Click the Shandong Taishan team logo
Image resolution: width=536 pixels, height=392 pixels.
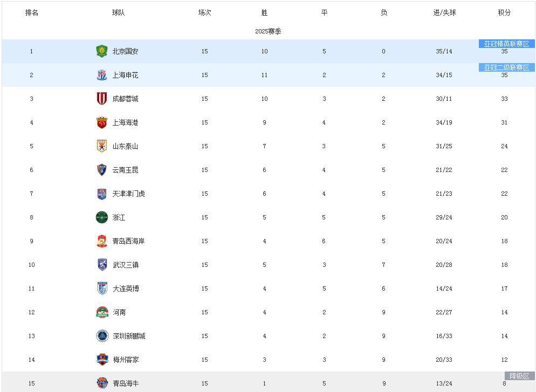[x=102, y=146]
